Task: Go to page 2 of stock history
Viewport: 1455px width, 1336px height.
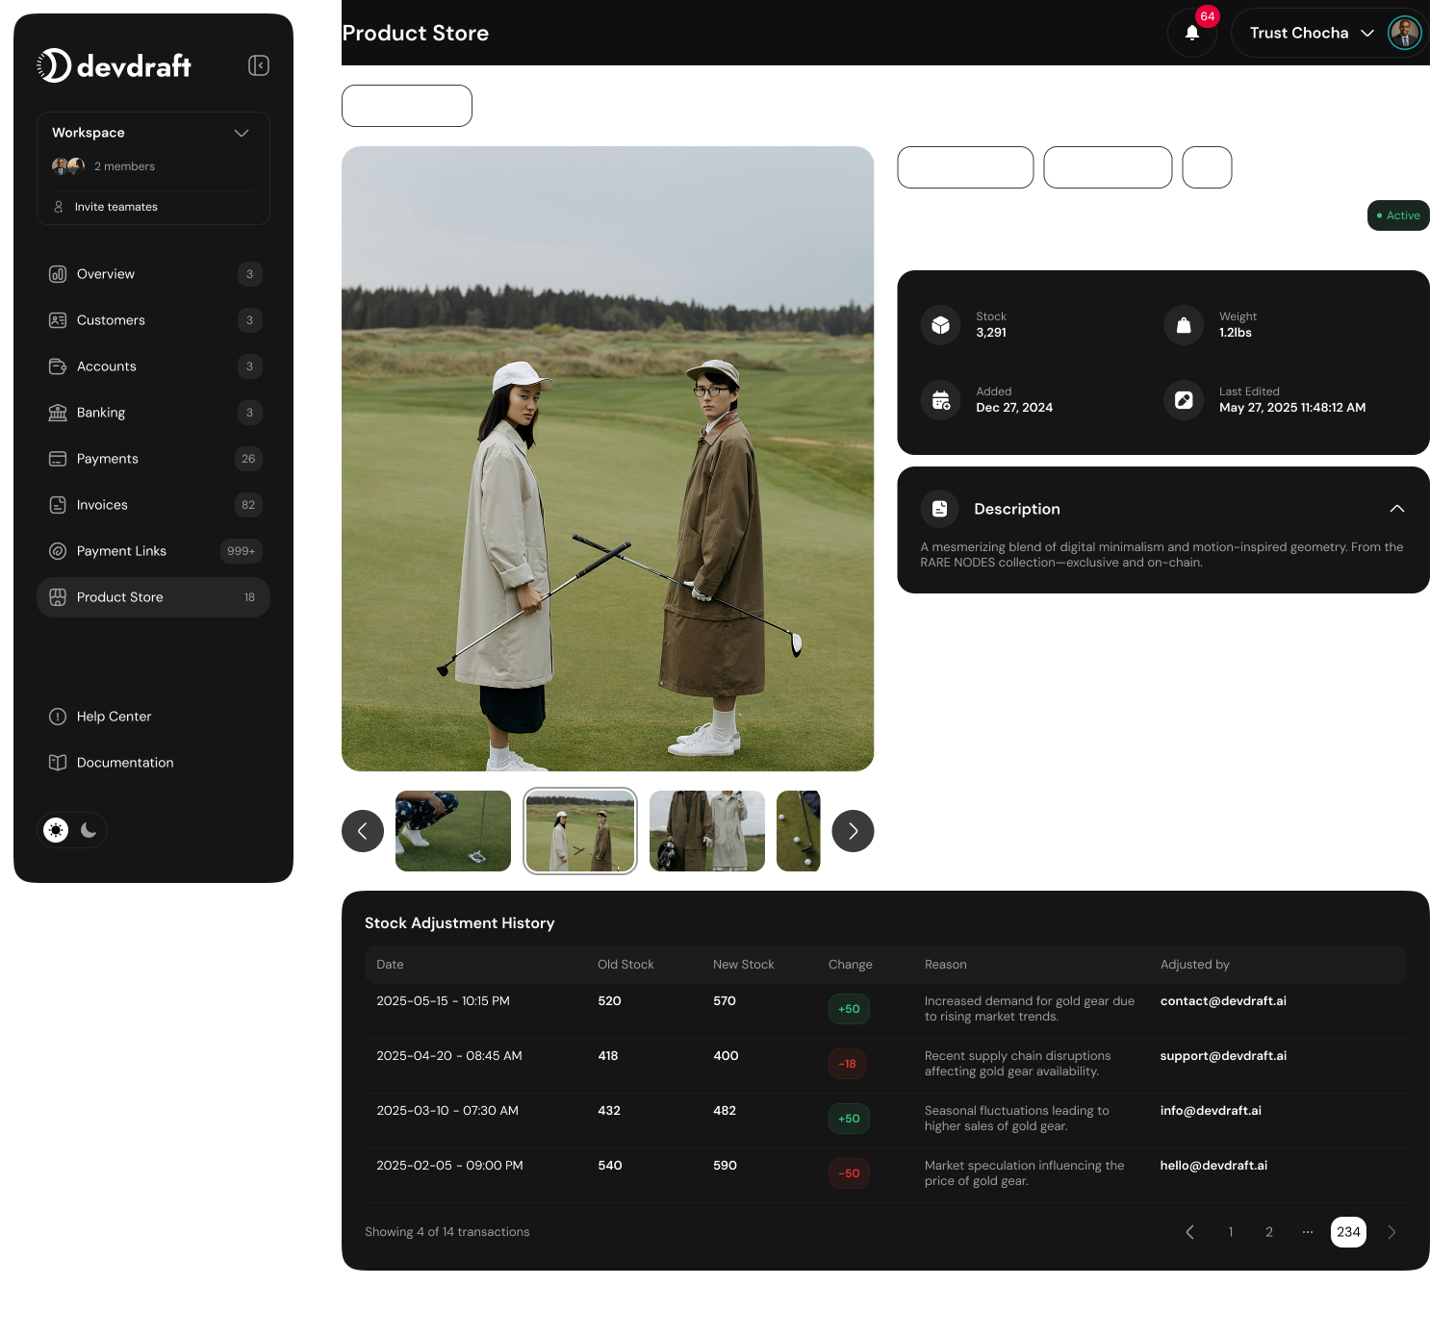Action: 1268,1232
